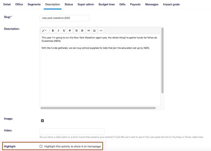Image resolution: width=211 pixels, height=151 pixels.
Task: Insert an ordered numbered list
Action: 82,31
